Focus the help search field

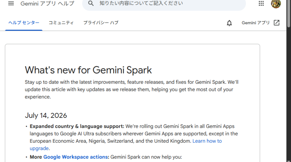click(x=164, y=3)
